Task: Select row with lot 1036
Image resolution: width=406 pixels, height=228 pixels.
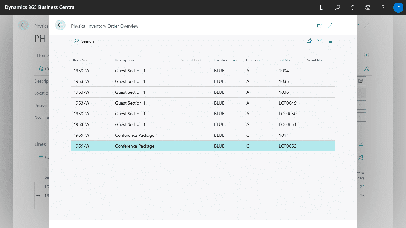Action: 203,92
